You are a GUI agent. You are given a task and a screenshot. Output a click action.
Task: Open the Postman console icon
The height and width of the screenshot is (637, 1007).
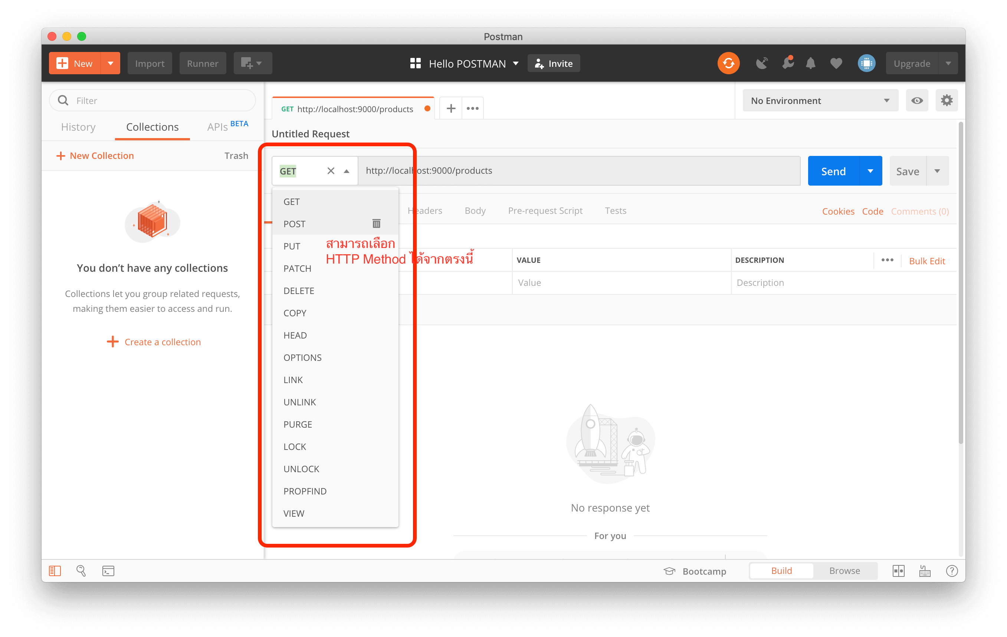pyautogui.click(x=108, y=571)
